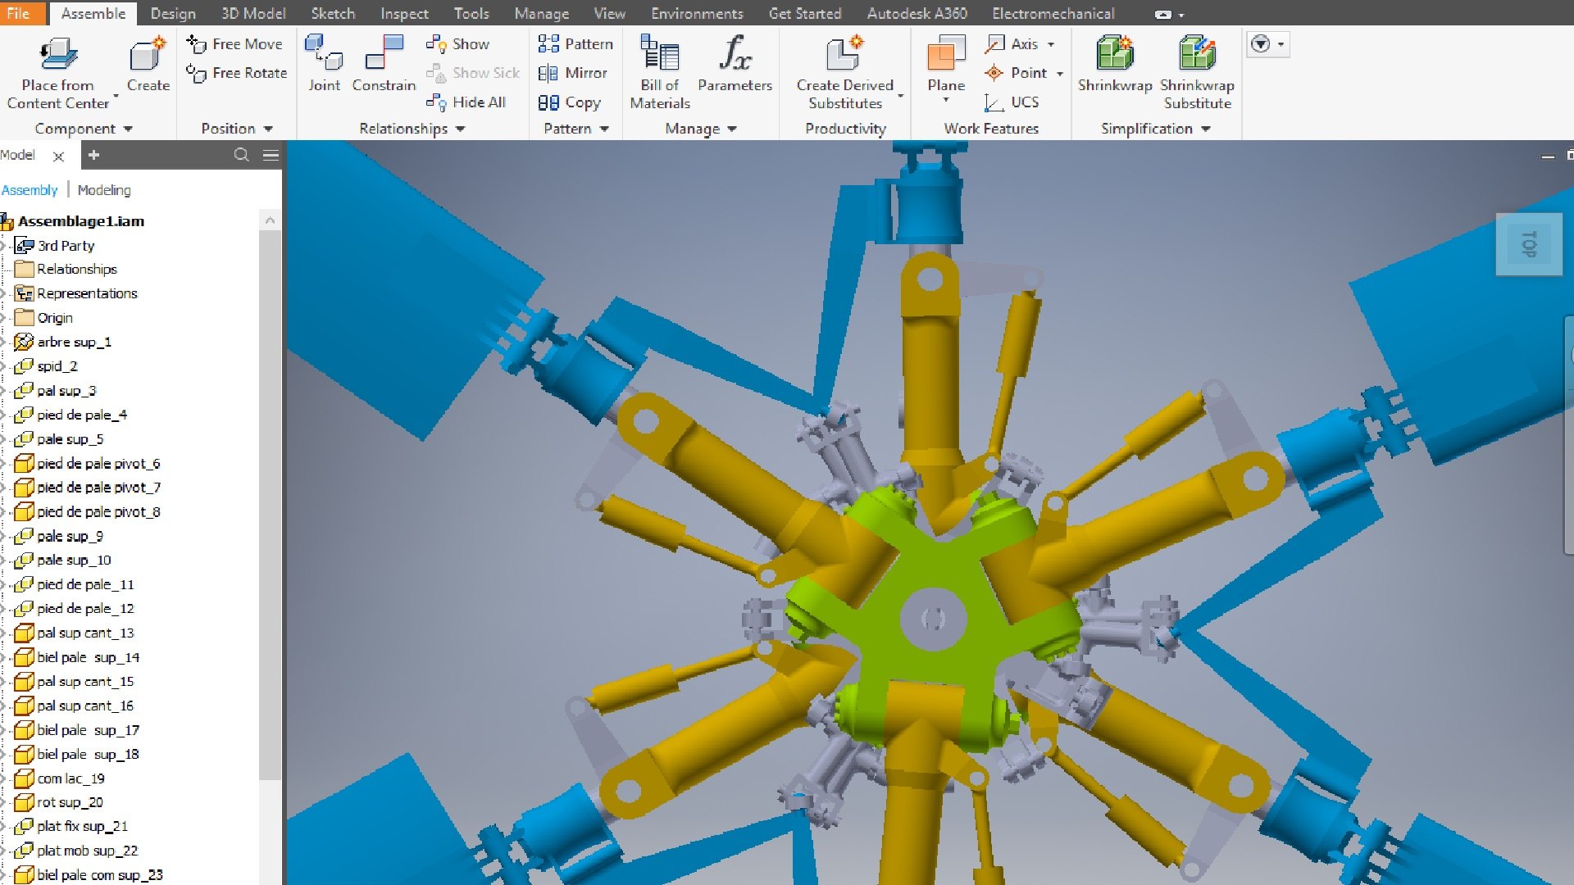
Task: Select the Pattern component tool
Action: [x=575, y=43]
